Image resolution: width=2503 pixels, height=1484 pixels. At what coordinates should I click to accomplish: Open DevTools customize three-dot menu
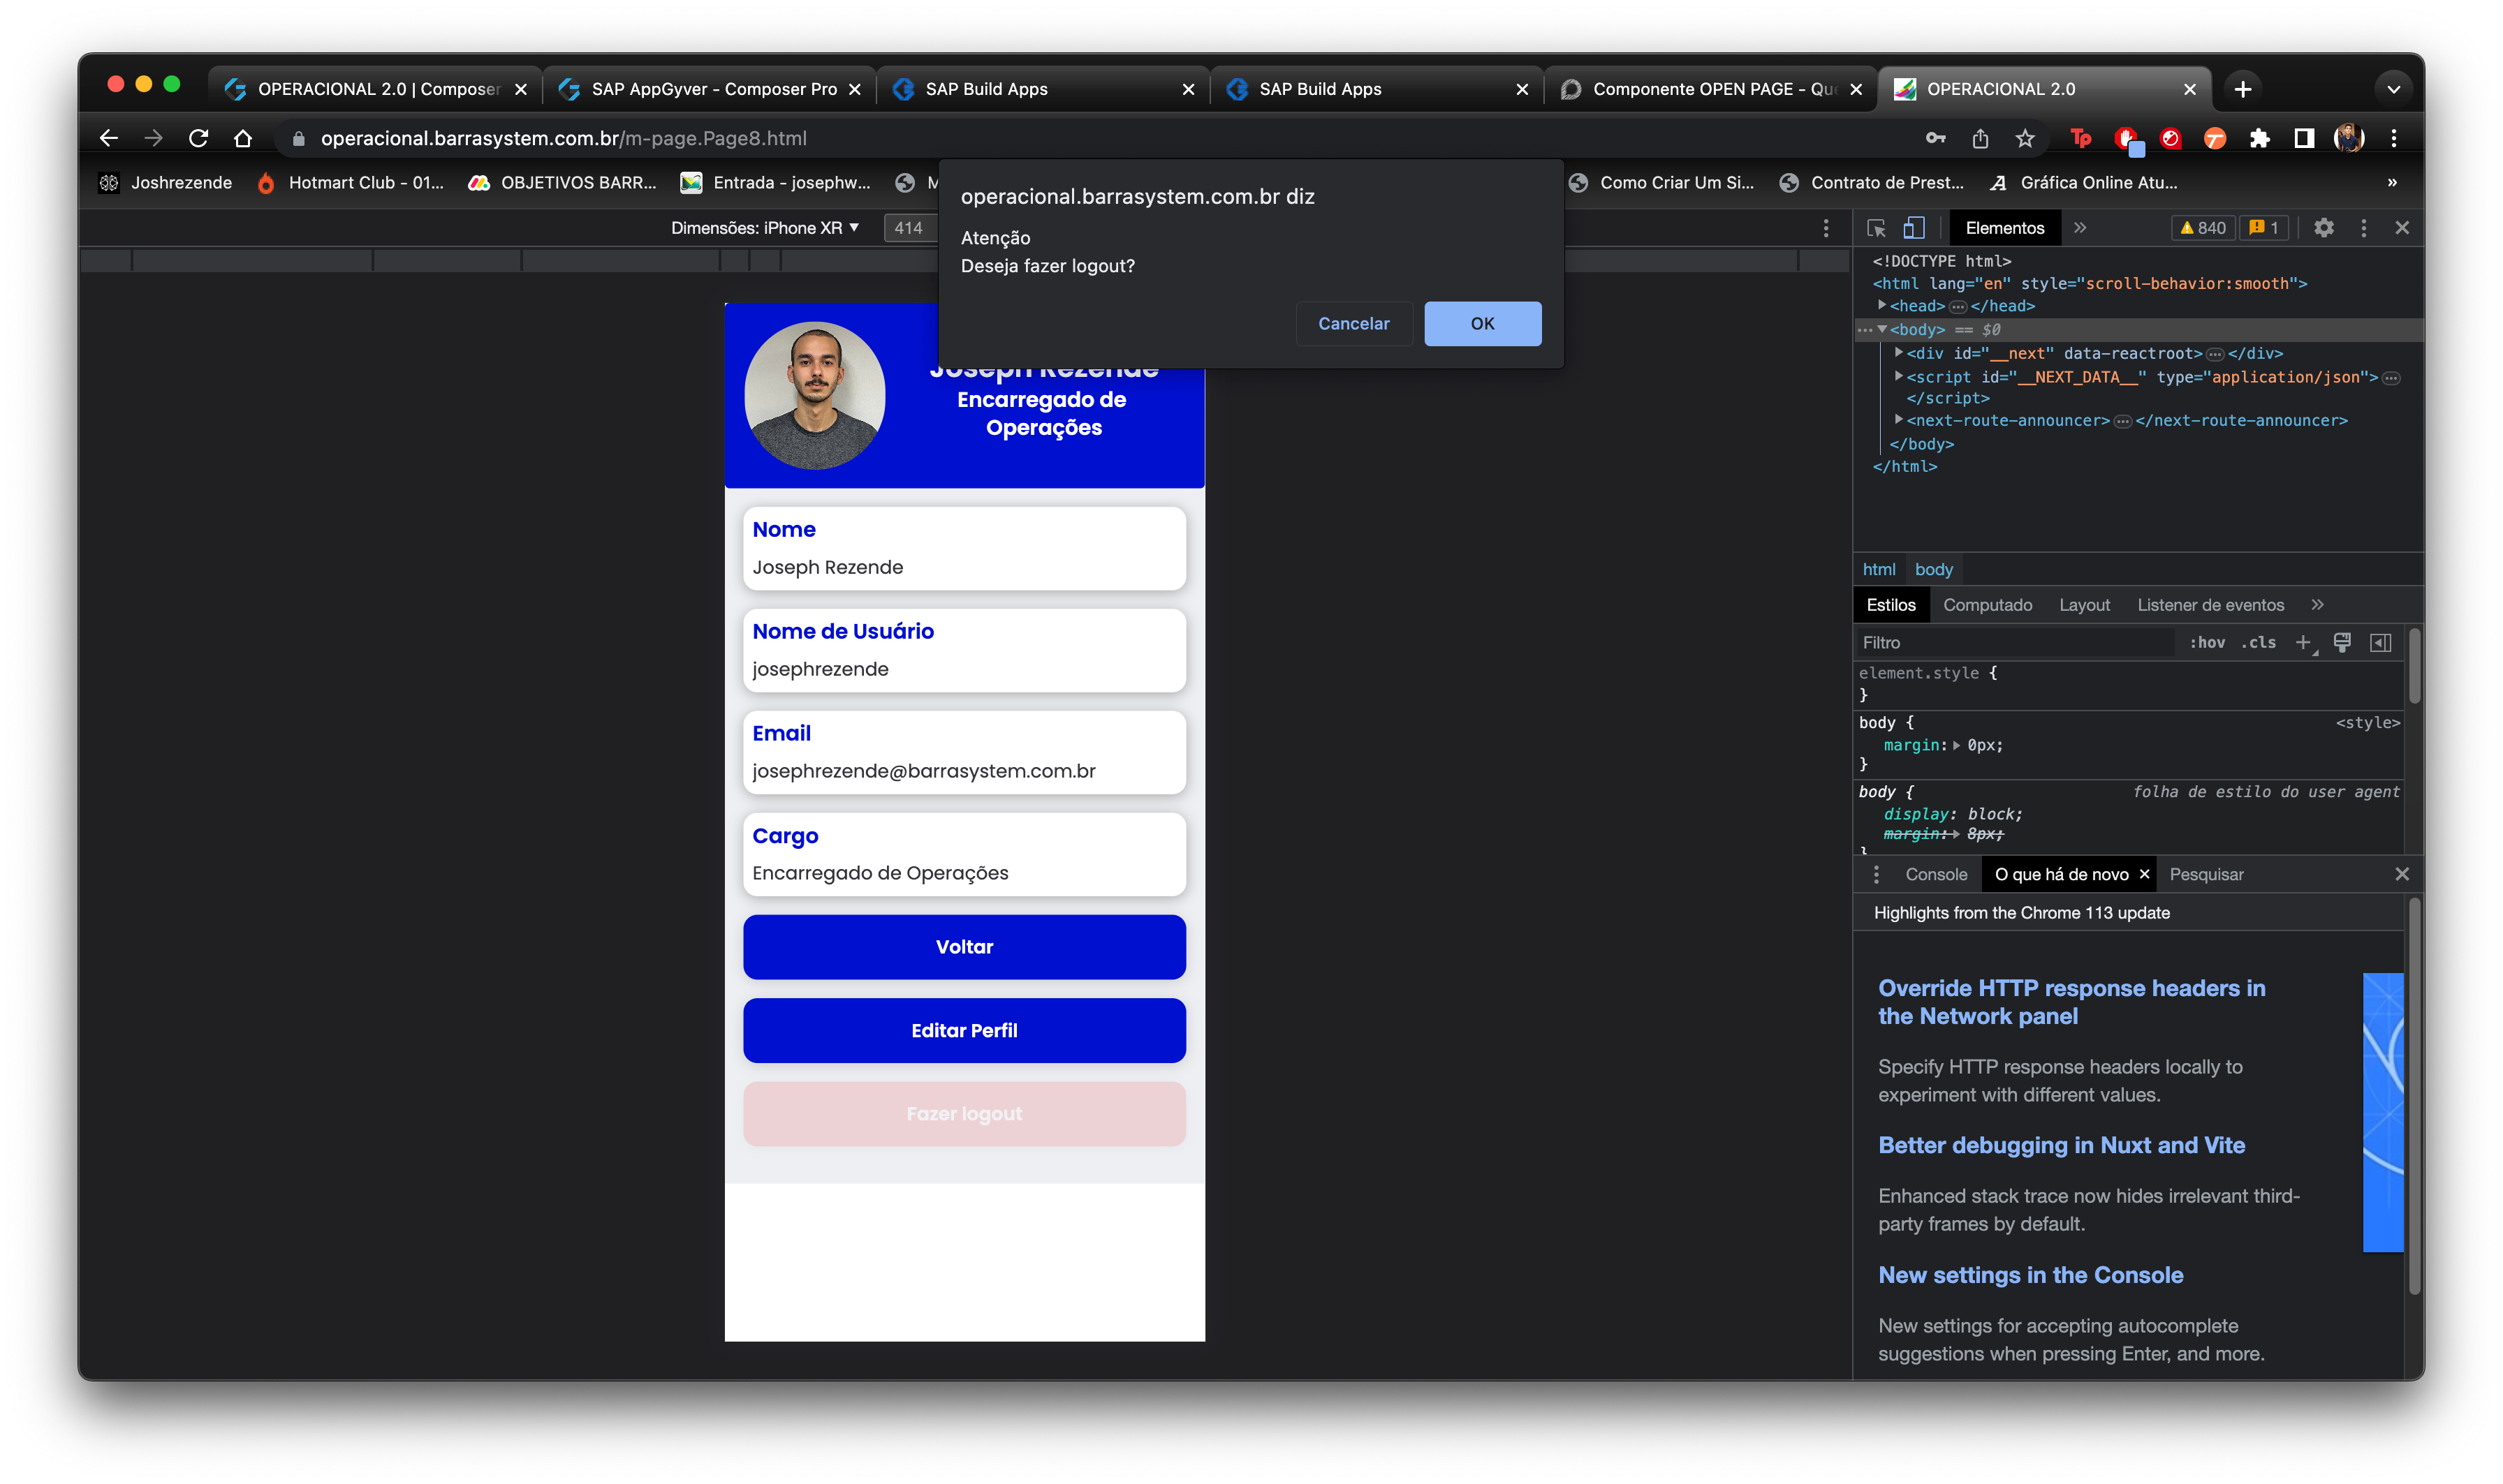click(x=2363, y=228)
